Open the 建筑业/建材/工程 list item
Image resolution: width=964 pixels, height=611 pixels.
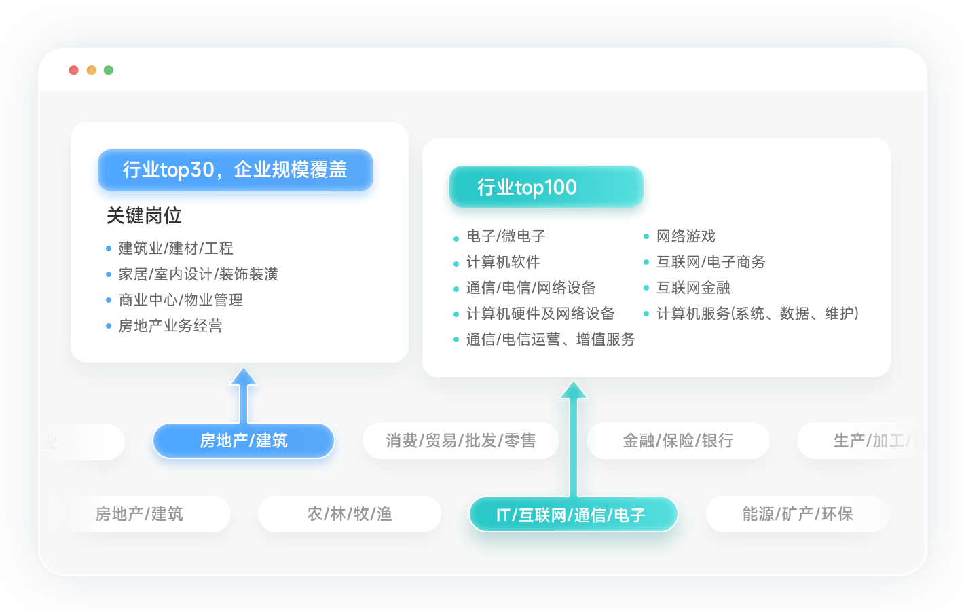(x=176, y=248)
